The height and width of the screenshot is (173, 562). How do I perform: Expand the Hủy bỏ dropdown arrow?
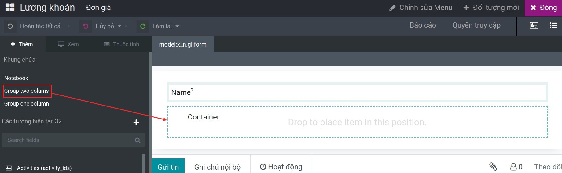pyautogui.click(x=119, y=26)
